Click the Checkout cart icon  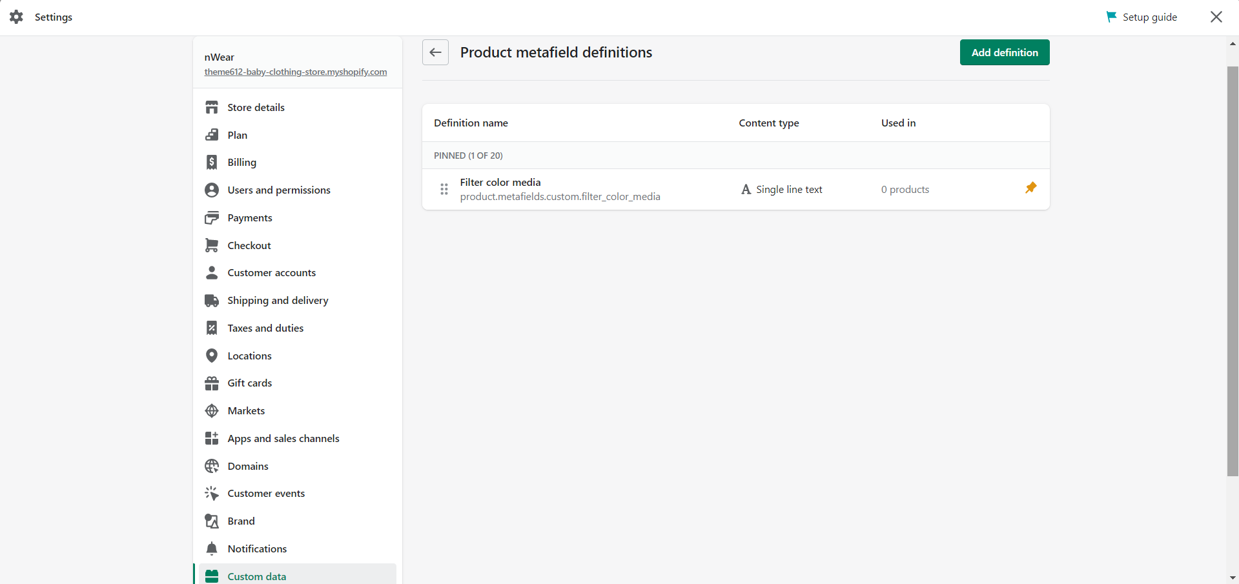[x=212, y=245]
